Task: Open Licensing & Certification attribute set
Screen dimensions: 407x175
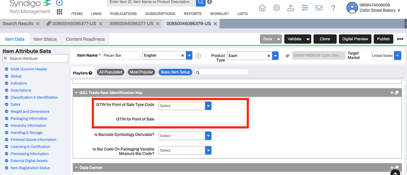Action: tap(30, 146)
